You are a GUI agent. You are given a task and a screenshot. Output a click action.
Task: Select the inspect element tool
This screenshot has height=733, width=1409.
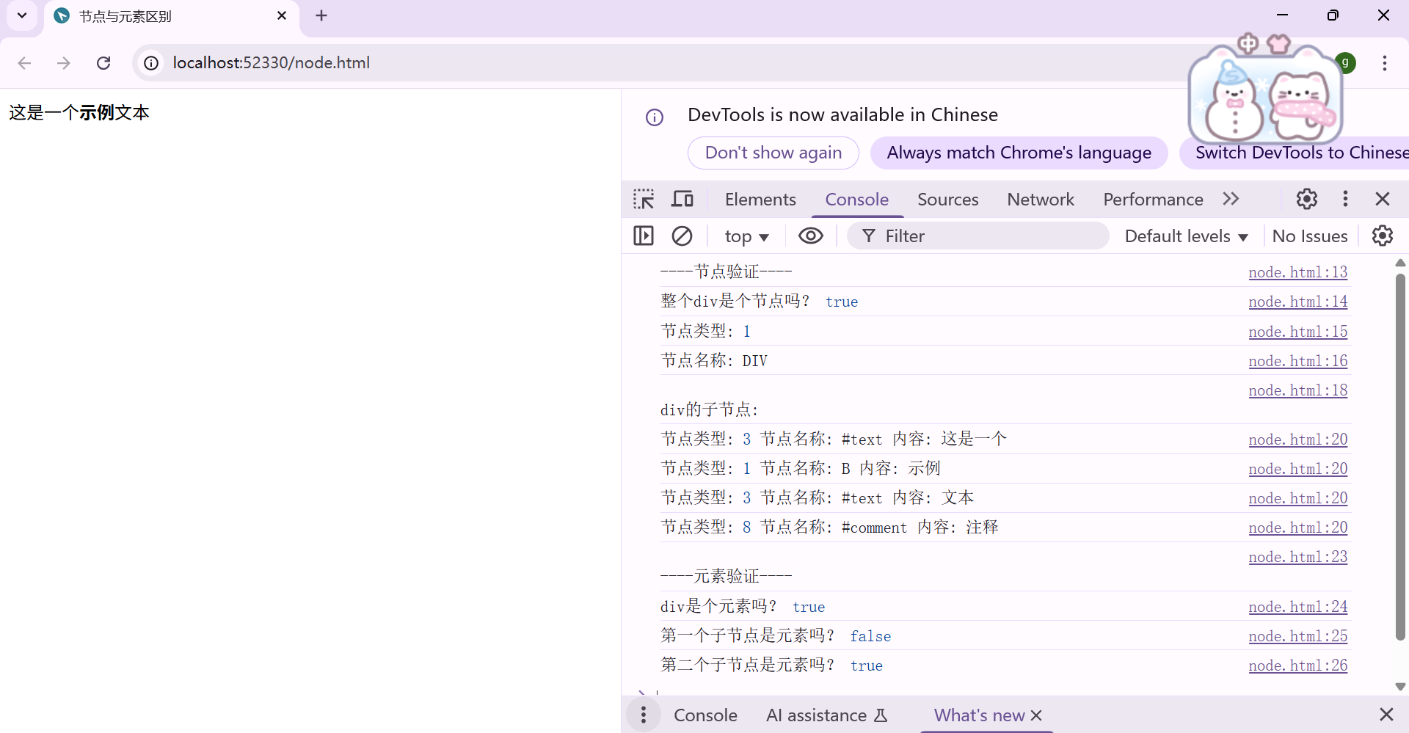tap(643, 199)
